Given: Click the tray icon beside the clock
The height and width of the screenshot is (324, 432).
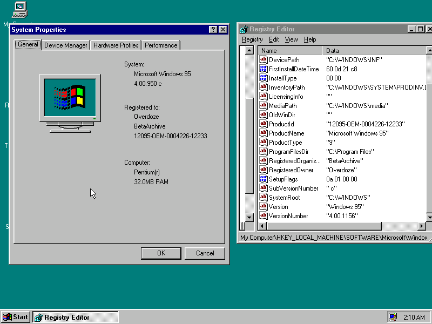Looking at the screenshot, I should click(x=392, y=317).
